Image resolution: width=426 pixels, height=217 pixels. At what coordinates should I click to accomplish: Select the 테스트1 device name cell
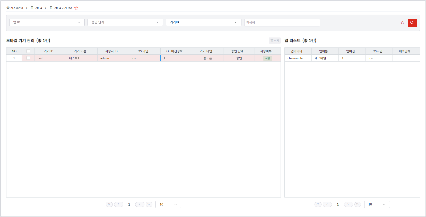point(82,58)
